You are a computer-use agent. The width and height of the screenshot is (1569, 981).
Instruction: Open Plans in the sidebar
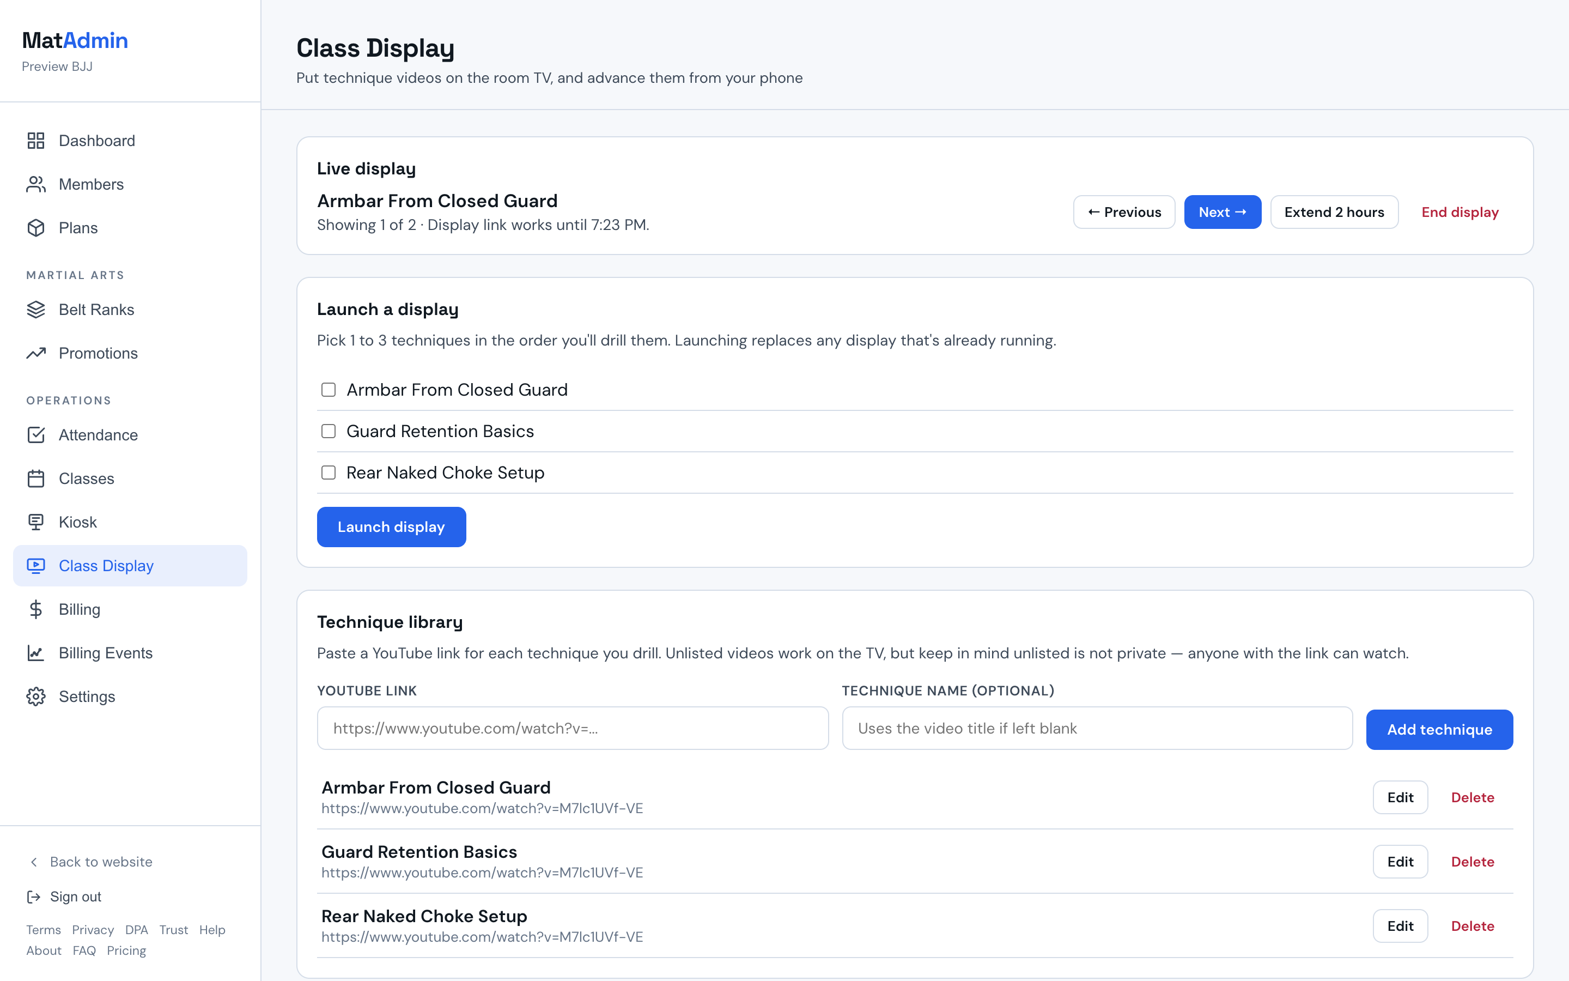(130, 228)
